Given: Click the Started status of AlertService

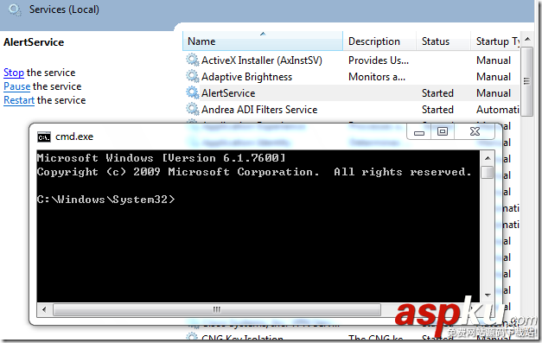Looking at the screenshot, I should point(437,93).
